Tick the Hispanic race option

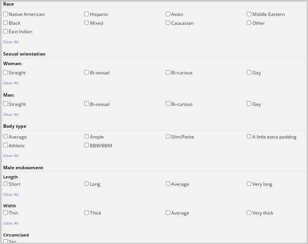86,14
